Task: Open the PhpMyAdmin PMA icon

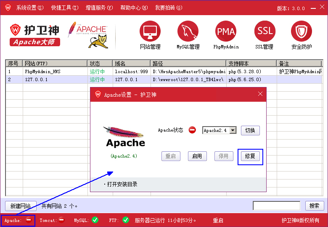Action: coord(226,31)
